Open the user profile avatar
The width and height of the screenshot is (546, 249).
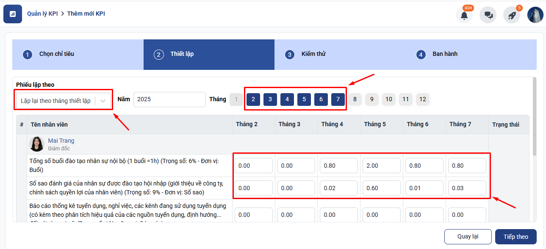pos(535,15)
